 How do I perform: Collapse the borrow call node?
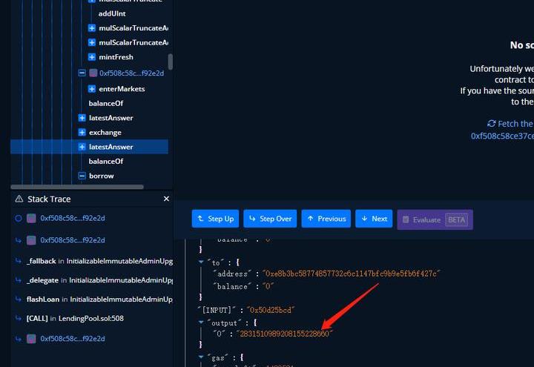pos(82,176)
